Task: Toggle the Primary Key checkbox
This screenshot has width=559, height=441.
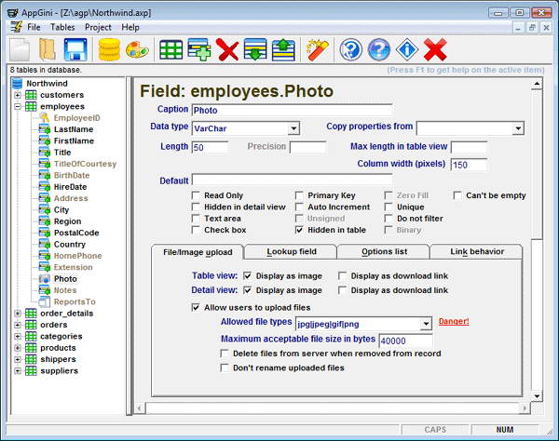Action: pyautogui.click(x=299, y=195)
